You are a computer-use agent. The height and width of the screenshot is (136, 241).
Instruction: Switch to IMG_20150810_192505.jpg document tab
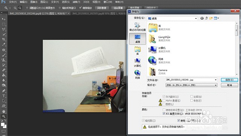click(x=99, y=14)
